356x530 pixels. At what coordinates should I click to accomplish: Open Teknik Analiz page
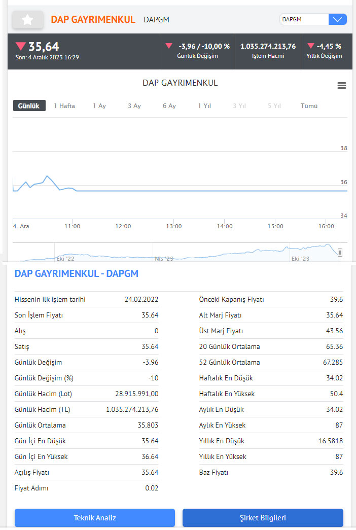pyautogui.click(x=95, y=518)
